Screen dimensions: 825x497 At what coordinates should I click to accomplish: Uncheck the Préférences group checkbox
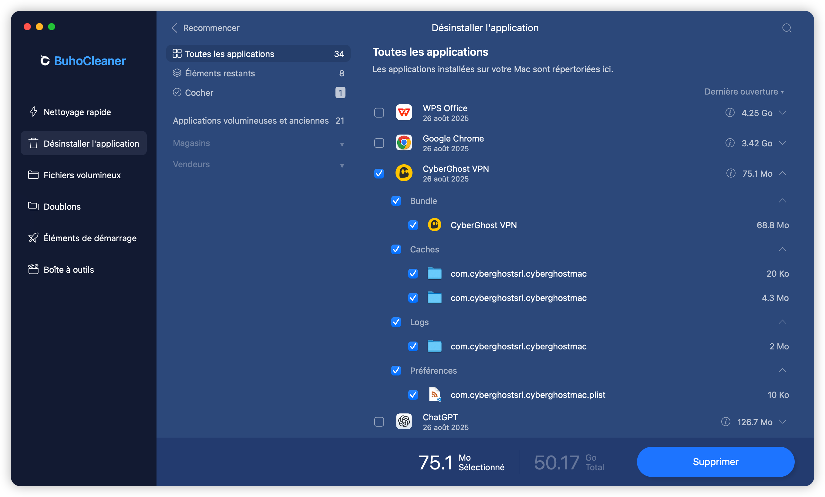396,370
